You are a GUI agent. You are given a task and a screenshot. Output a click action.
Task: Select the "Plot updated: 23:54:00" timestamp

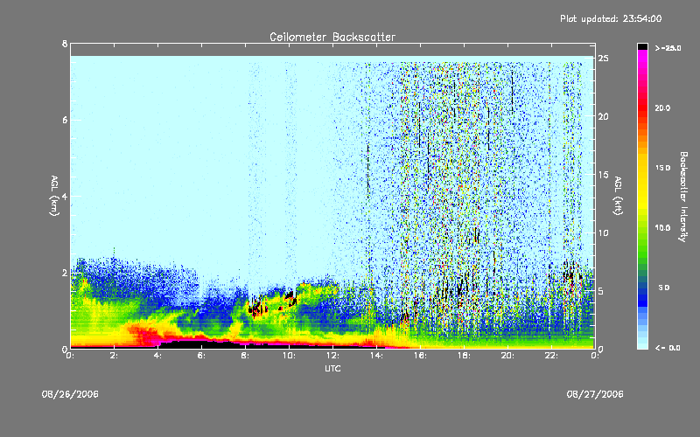click(611, 18)
